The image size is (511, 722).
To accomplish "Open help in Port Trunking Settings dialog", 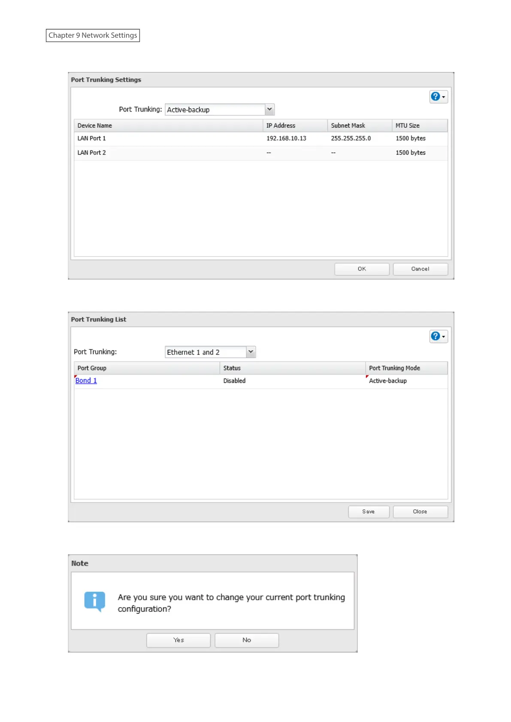I will [x=438, y=96].
